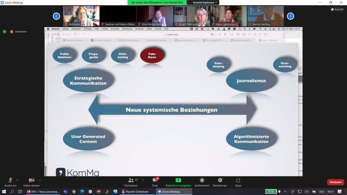Viewport: 347px width, 195px height.
Task: Start recording with Aufnehmen icon
Action: click(202, 180)
